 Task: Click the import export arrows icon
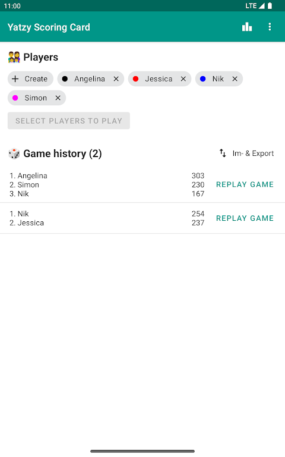click(x=223, y=153)
